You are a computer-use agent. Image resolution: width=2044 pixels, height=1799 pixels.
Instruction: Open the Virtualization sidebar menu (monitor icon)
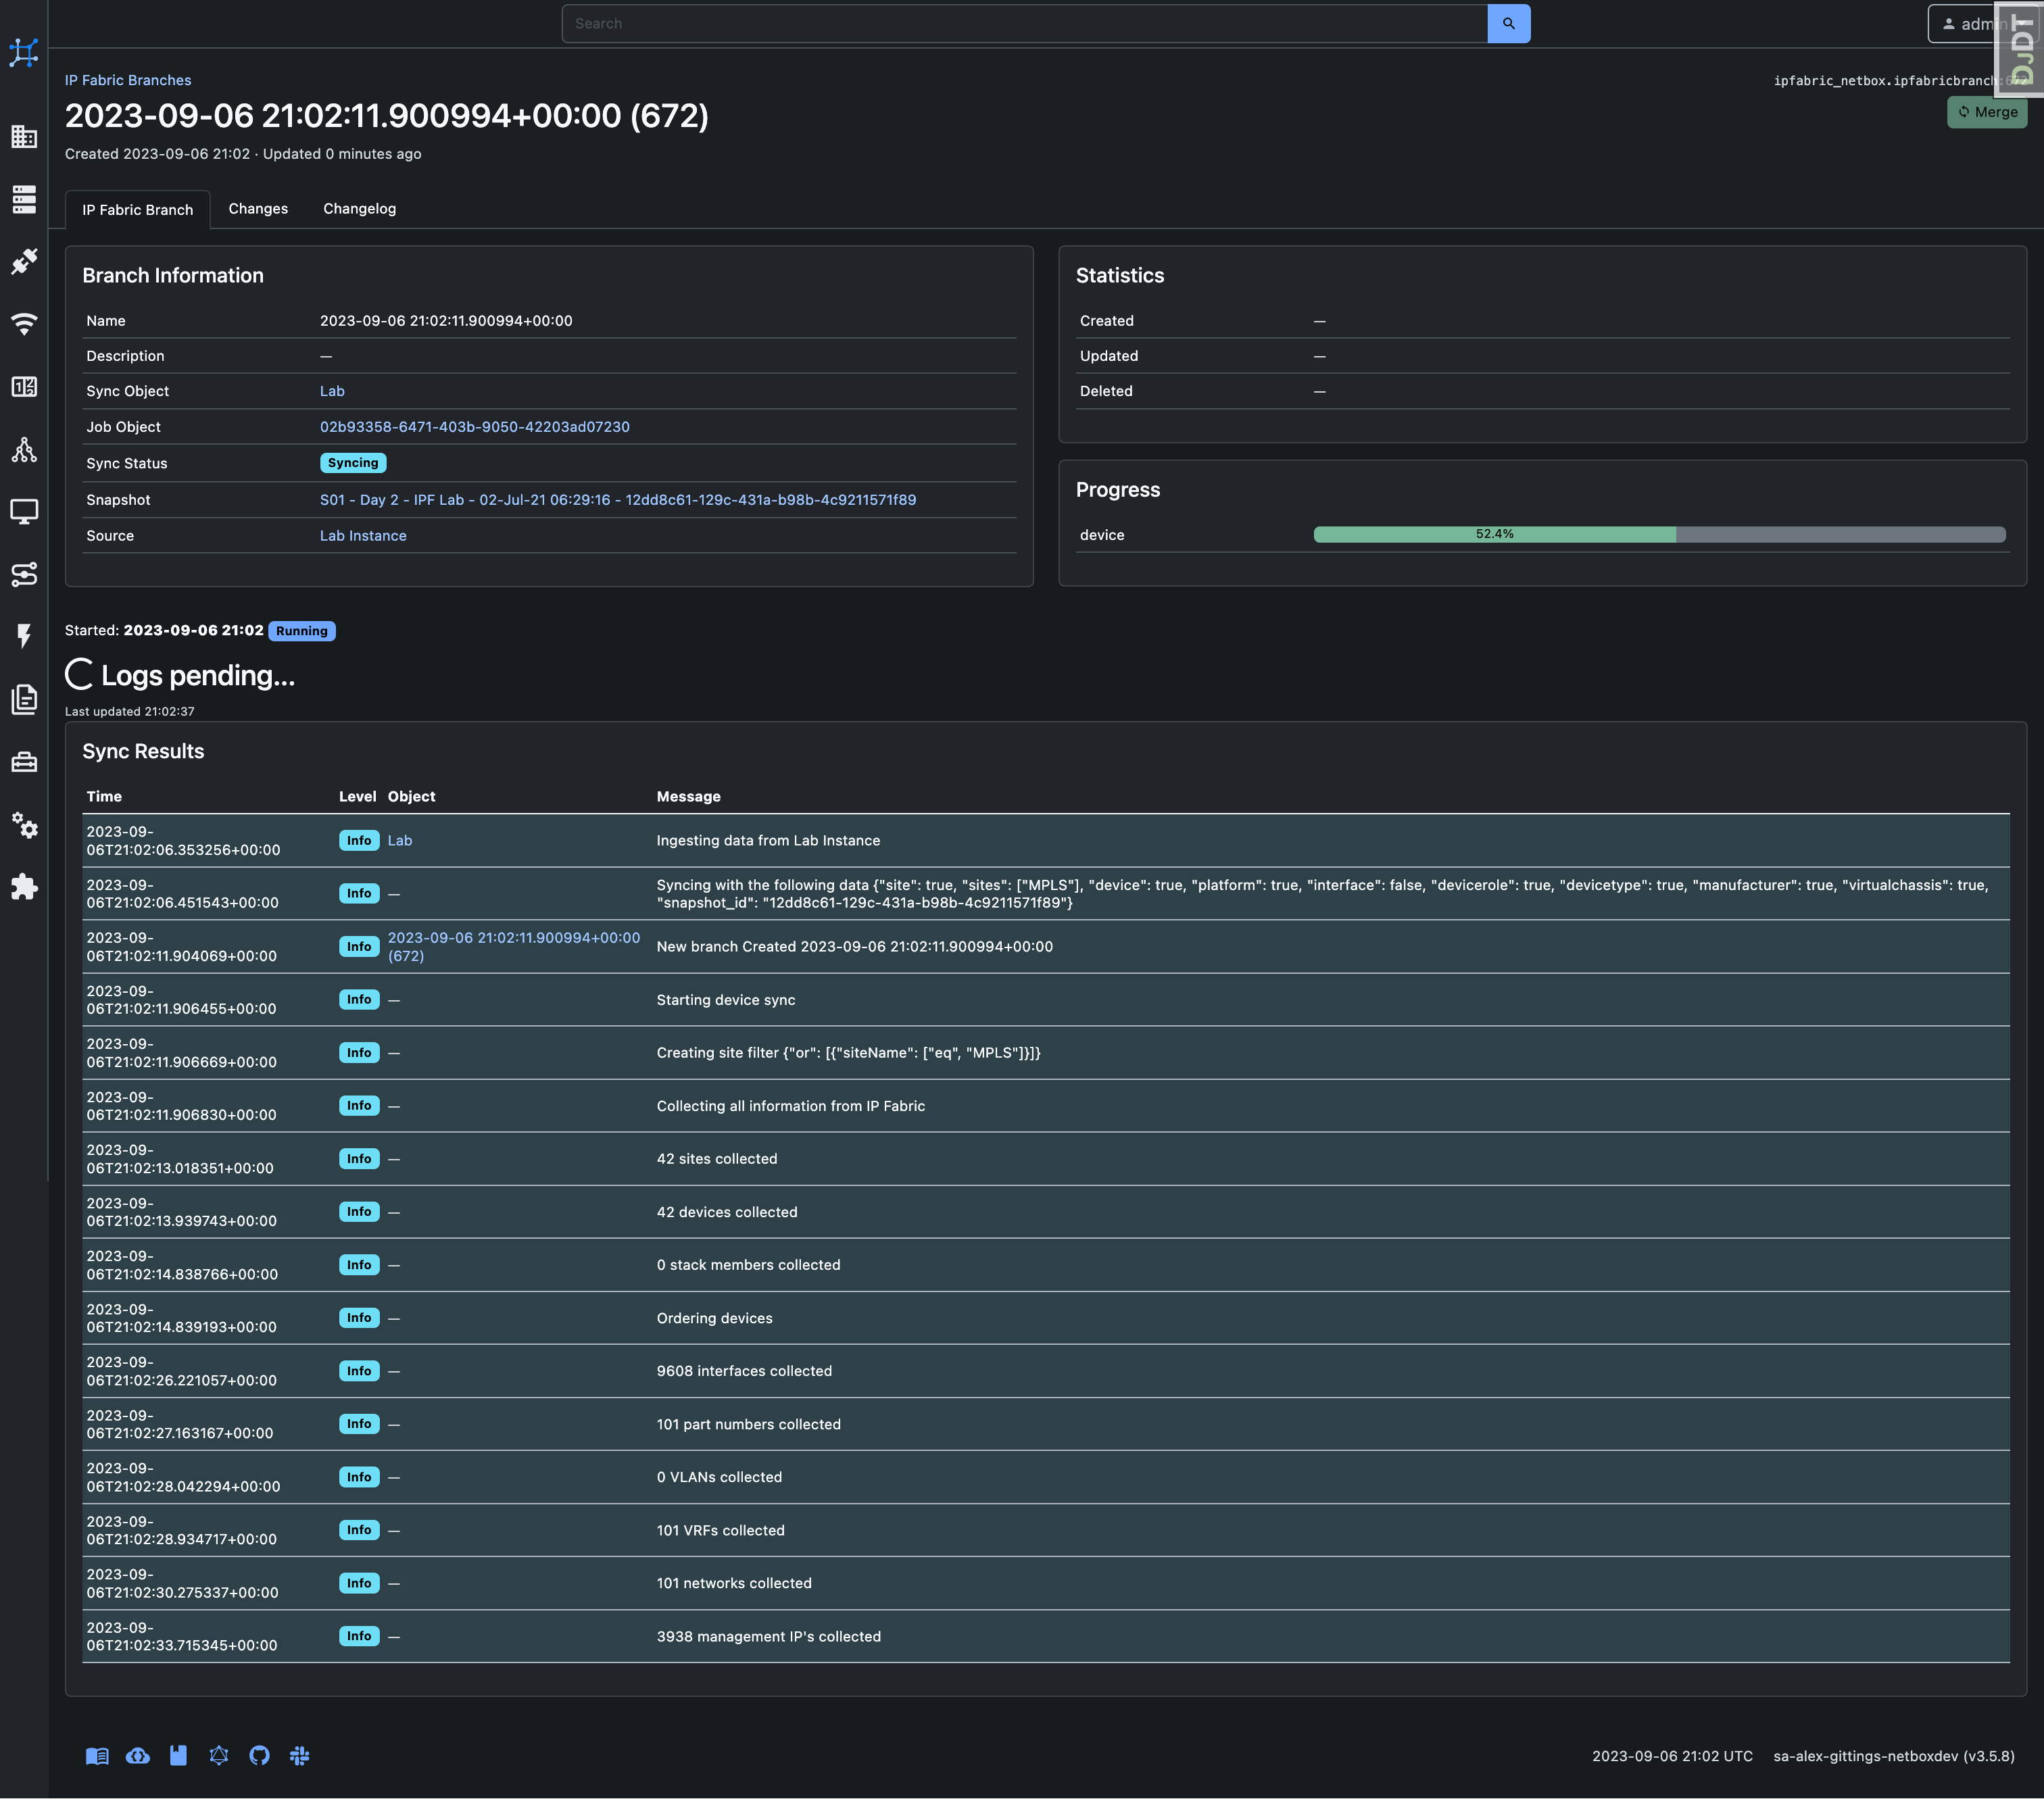tap(24, 511)
